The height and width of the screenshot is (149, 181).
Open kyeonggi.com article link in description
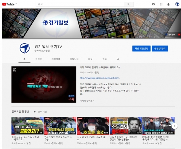point(100,78)
